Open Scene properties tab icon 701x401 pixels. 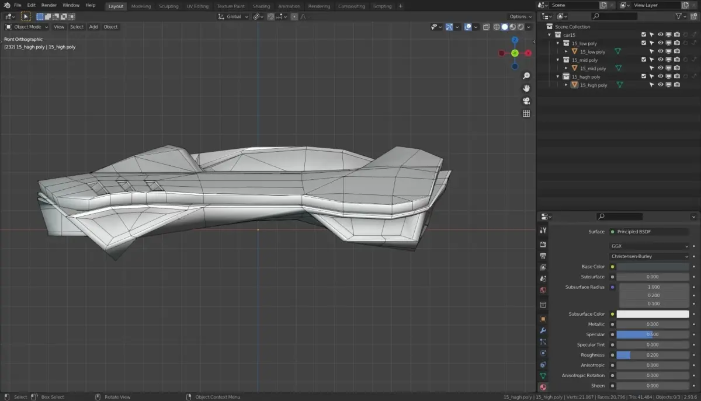click(x=543, y=279)
